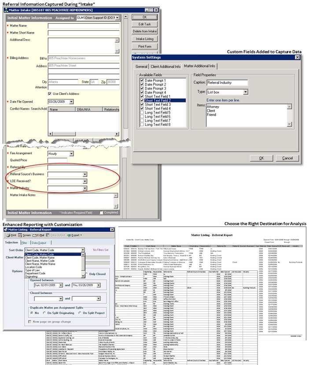The image size is (309, 365).
Task: Close the System Settings dialog
Action: (298, 57)
